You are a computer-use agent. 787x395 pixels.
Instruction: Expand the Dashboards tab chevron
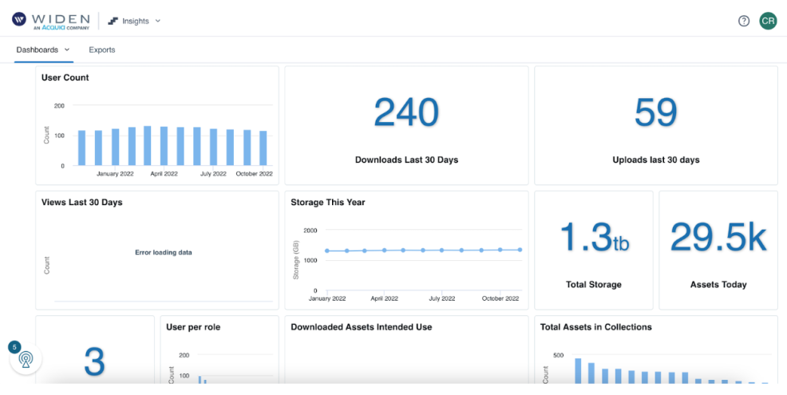[x=67, y=49]
